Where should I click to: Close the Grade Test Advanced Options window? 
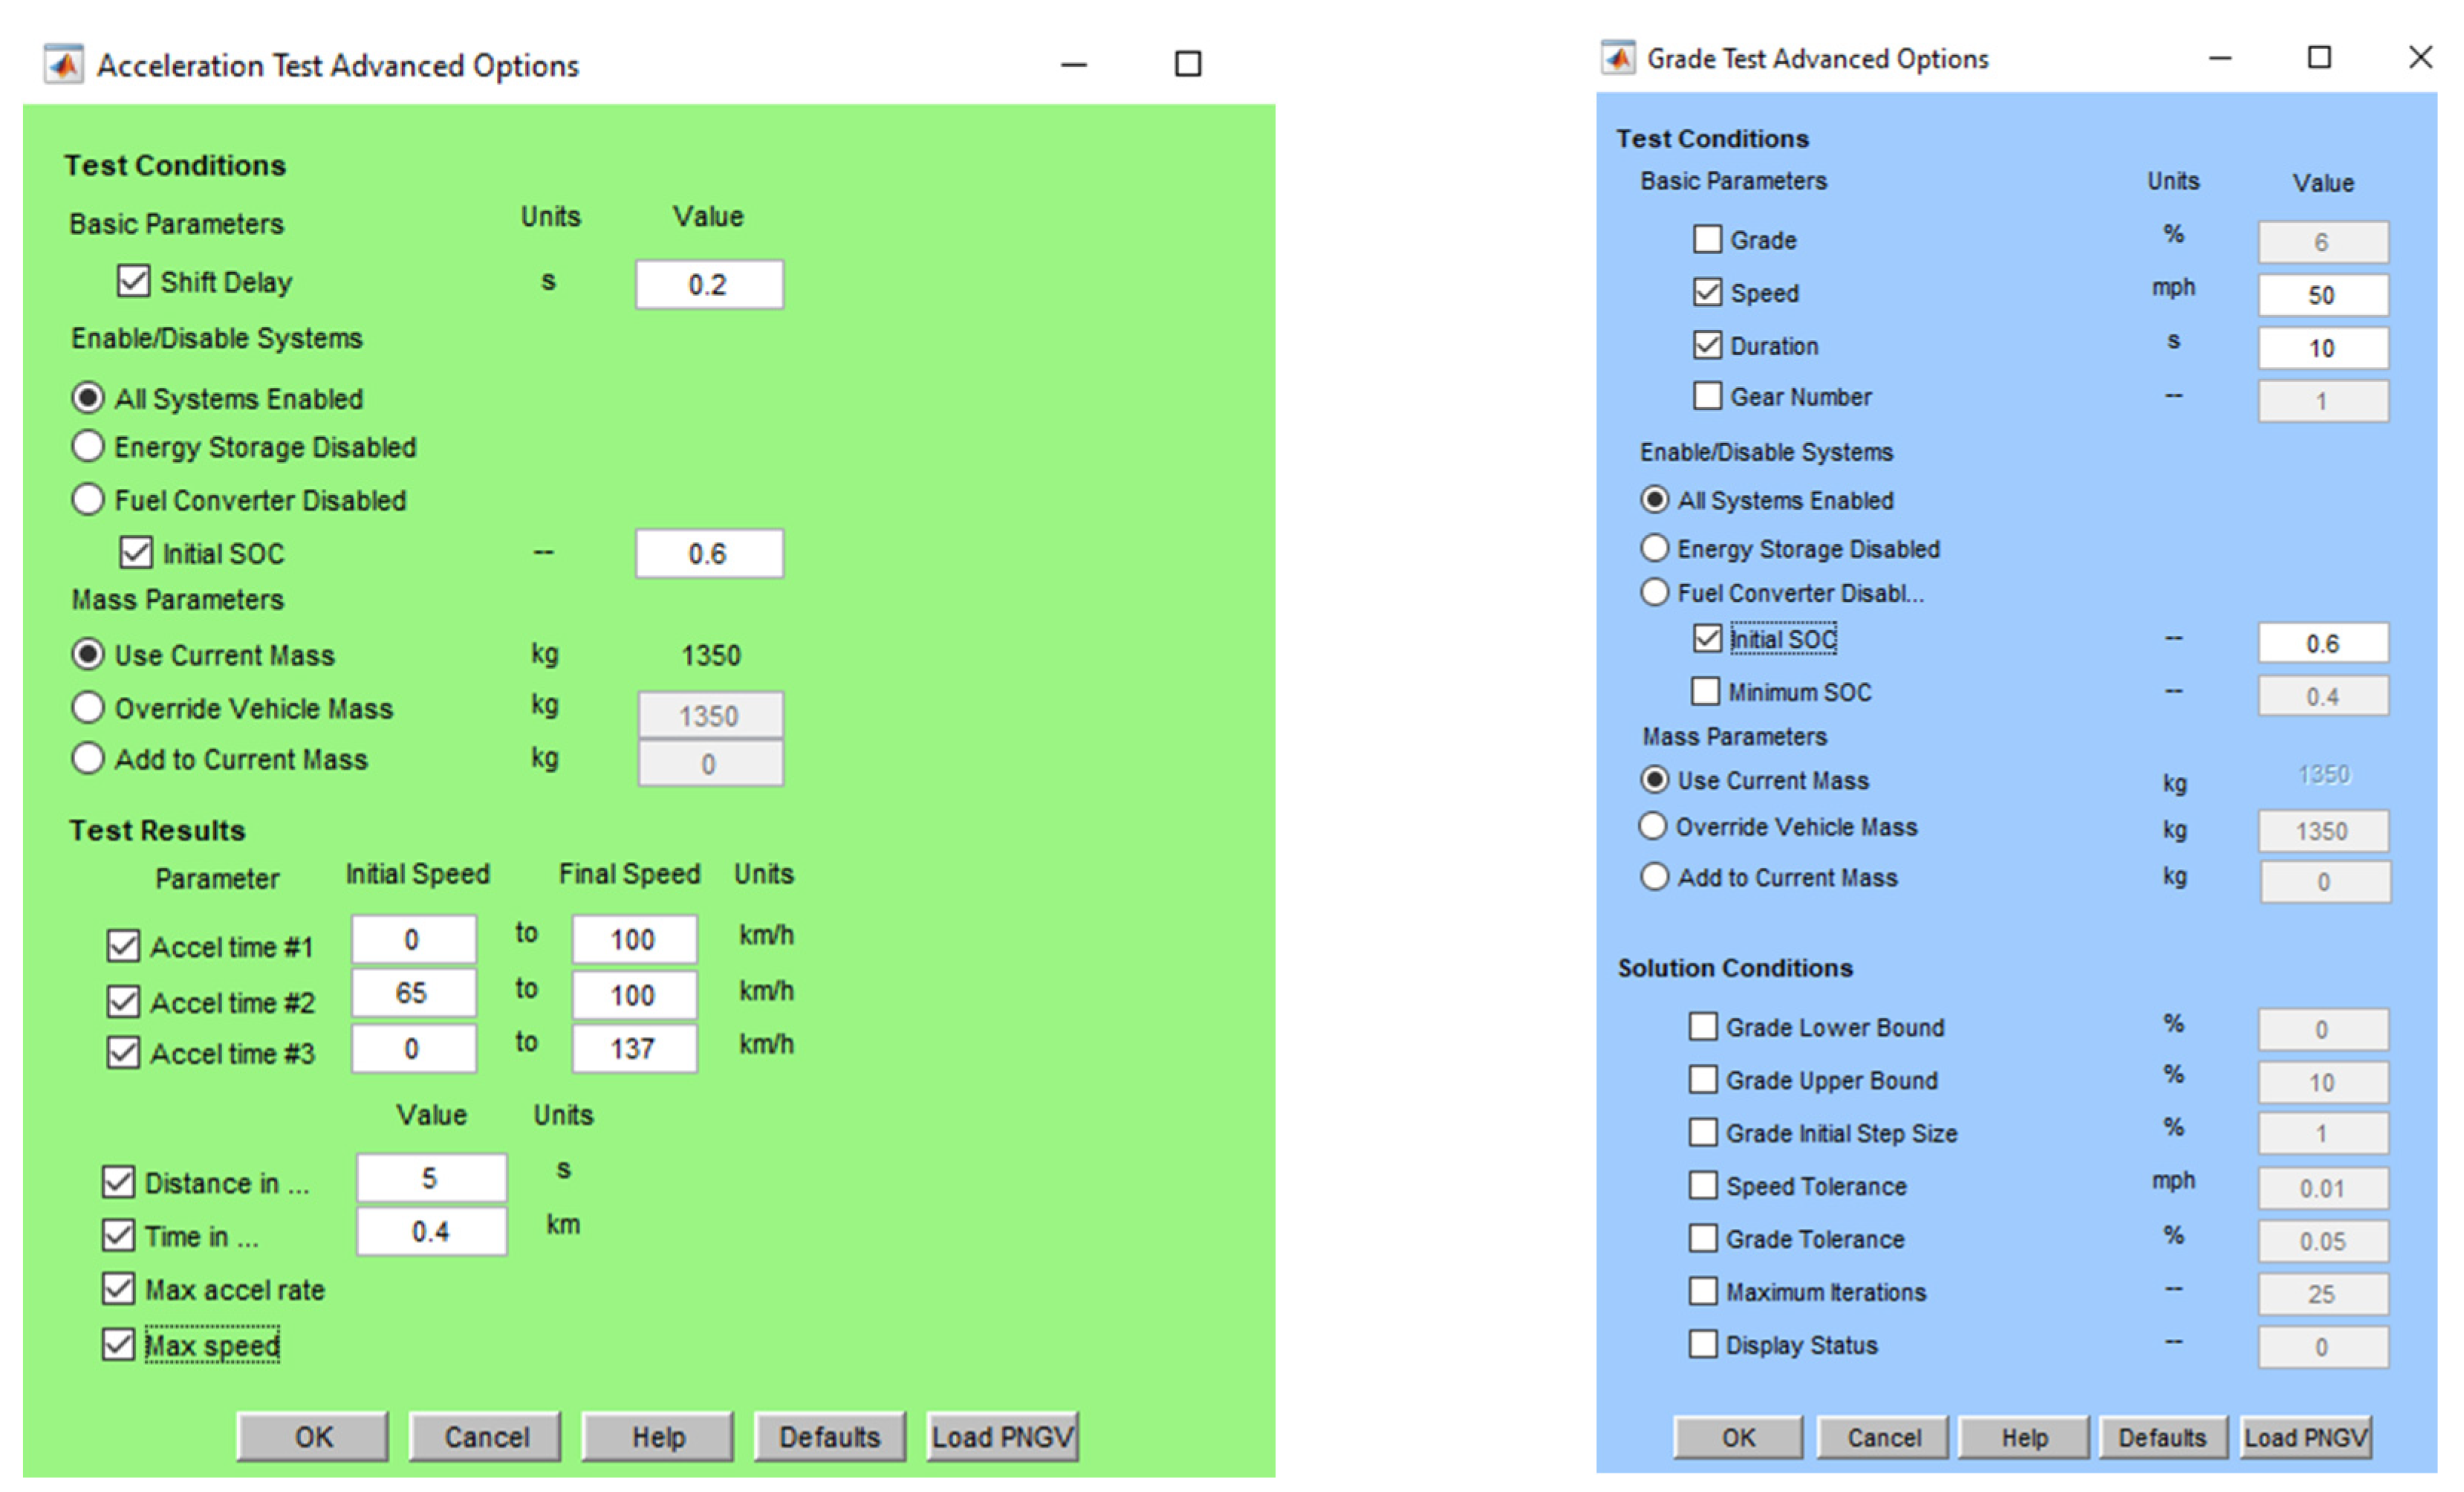[x=2420, y=57]
